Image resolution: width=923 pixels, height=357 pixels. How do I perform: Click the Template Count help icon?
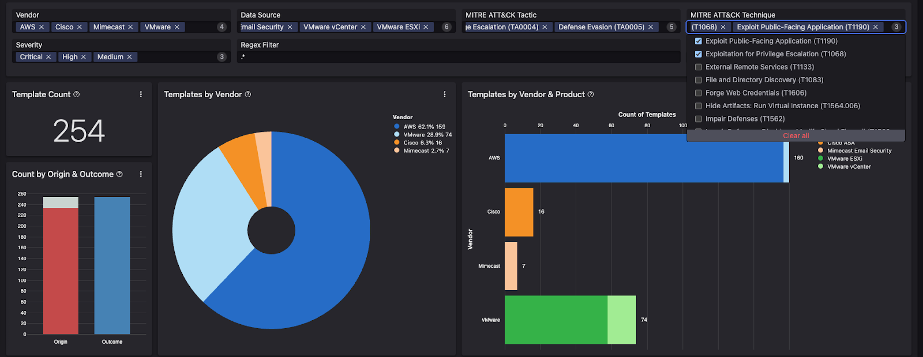click(x=77, y=94)
